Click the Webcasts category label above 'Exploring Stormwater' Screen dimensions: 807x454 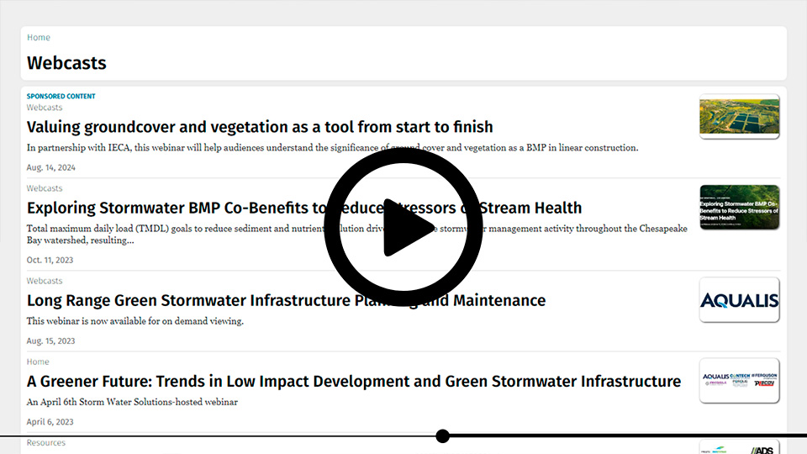point(45,188)
